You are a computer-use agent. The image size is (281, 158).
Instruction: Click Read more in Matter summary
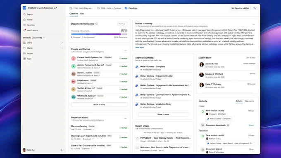139,47
